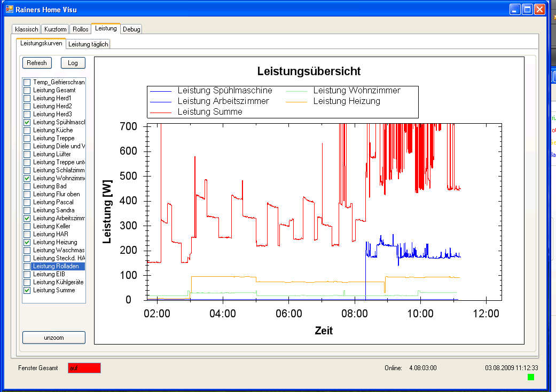Click the green status indicator square
Viewport: 556px width, 392px height.
(x=530, y=377)
